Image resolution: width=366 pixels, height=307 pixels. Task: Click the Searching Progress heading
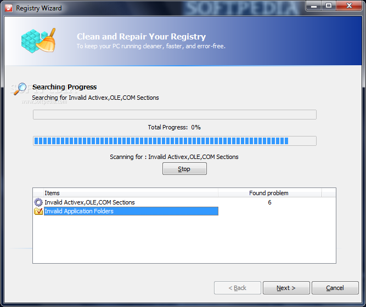click(x=64, y=87)
